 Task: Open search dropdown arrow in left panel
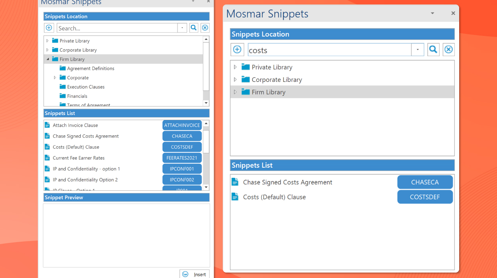point(182,28)
